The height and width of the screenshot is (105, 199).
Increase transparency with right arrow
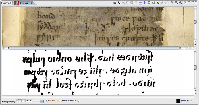point(30,100)
